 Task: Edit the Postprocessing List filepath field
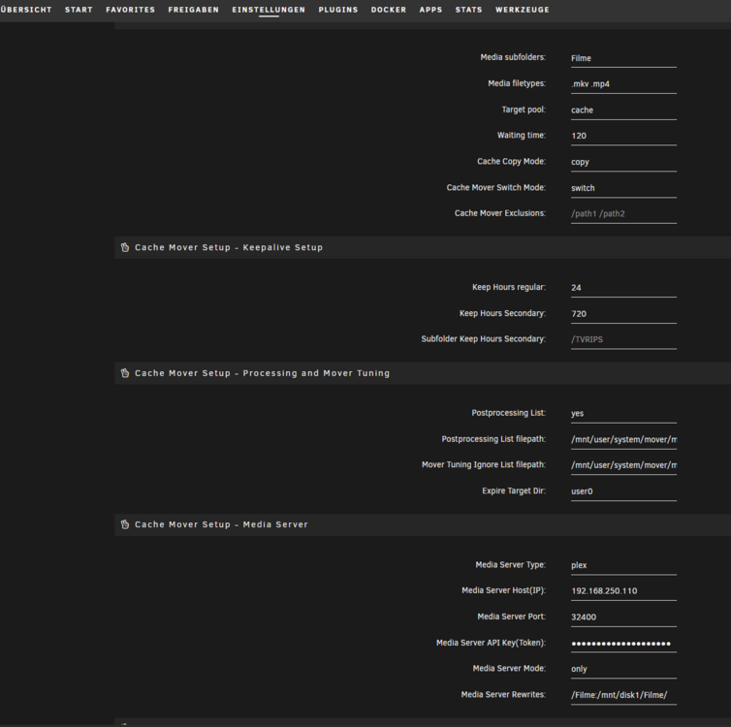[x=623, y=440]
